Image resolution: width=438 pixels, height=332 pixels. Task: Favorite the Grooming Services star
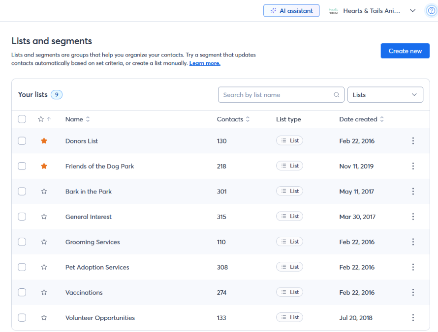coord(44,242)
